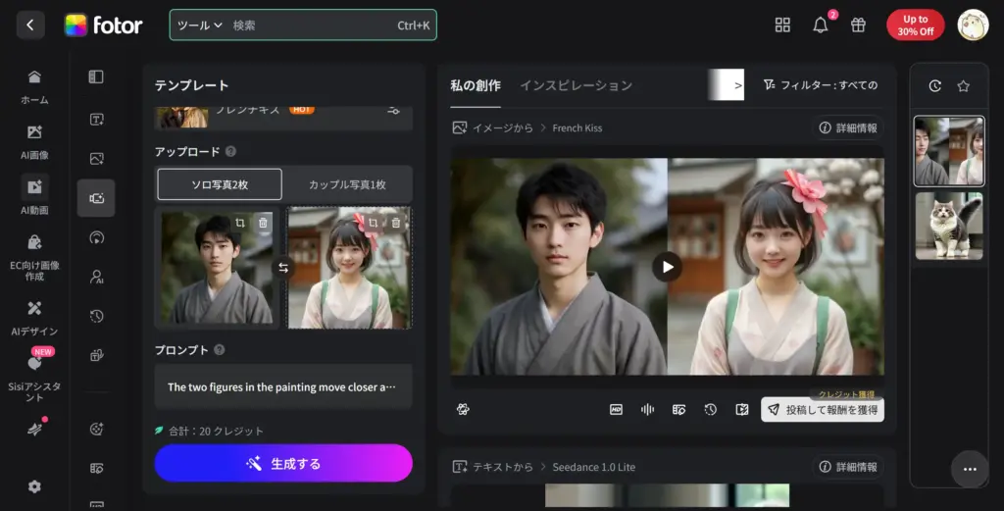1004x511 pixels.
Task: Click the French Kiss breadcrumb text
Action: coord(577,128)
